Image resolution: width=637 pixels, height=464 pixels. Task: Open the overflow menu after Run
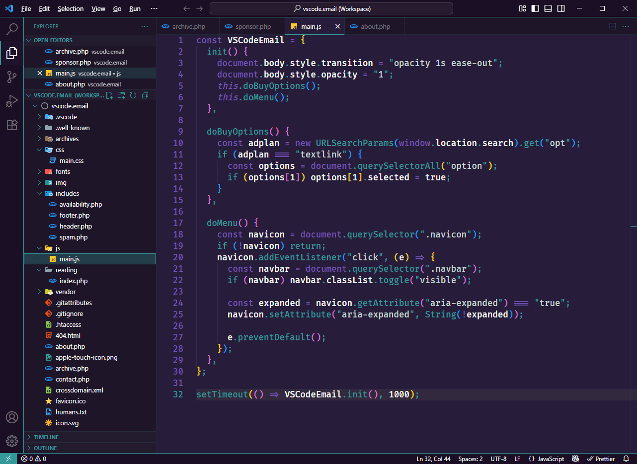[x=154, y=8]
